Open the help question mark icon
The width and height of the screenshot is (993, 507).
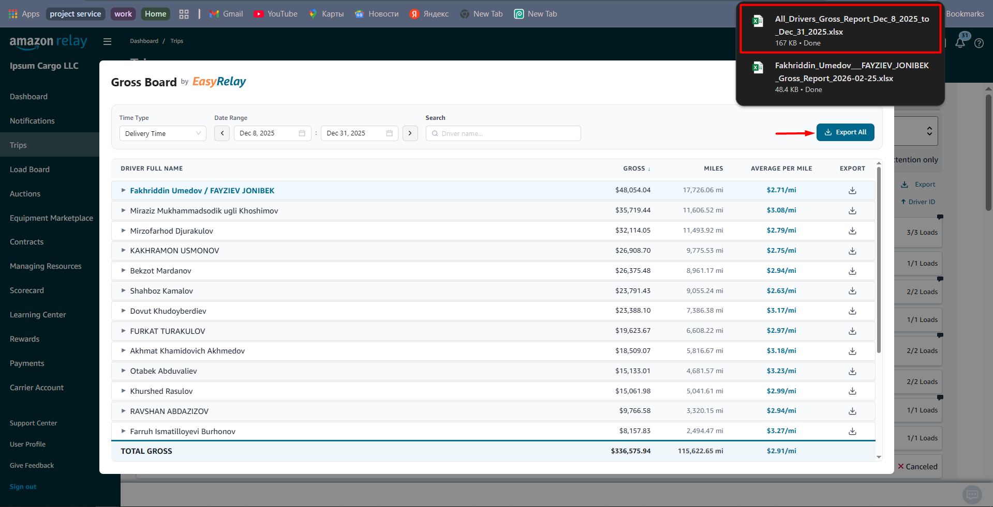[979, 43]
